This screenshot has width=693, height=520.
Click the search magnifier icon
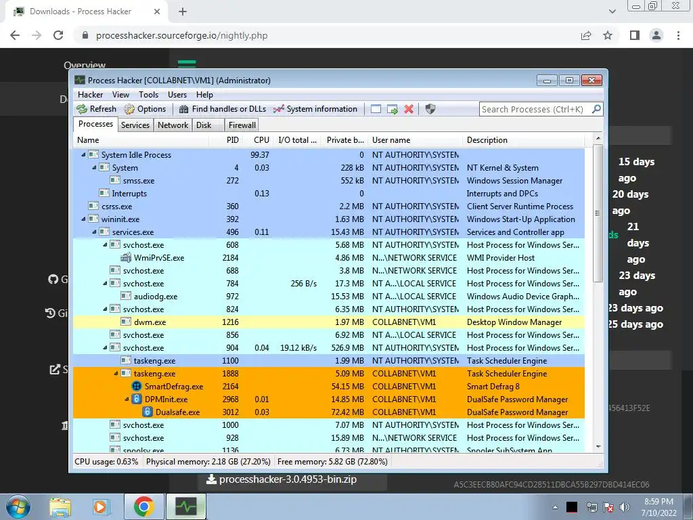coord(596,109)
